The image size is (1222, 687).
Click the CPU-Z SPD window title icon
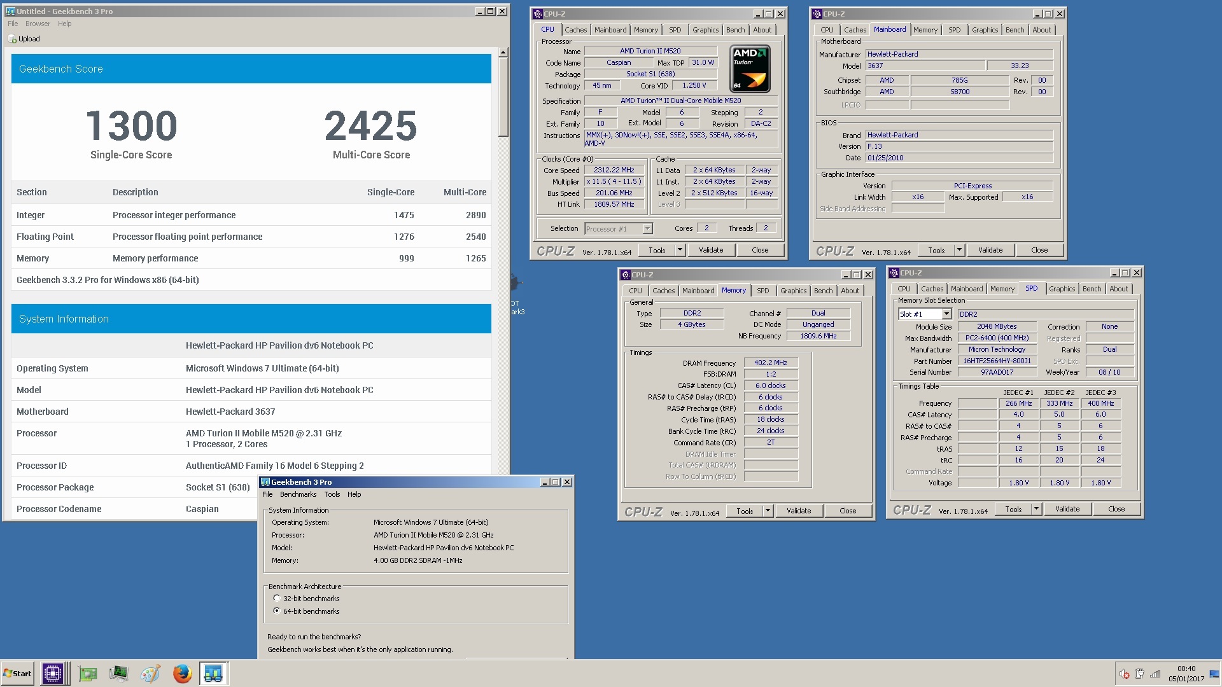point(894,273)
